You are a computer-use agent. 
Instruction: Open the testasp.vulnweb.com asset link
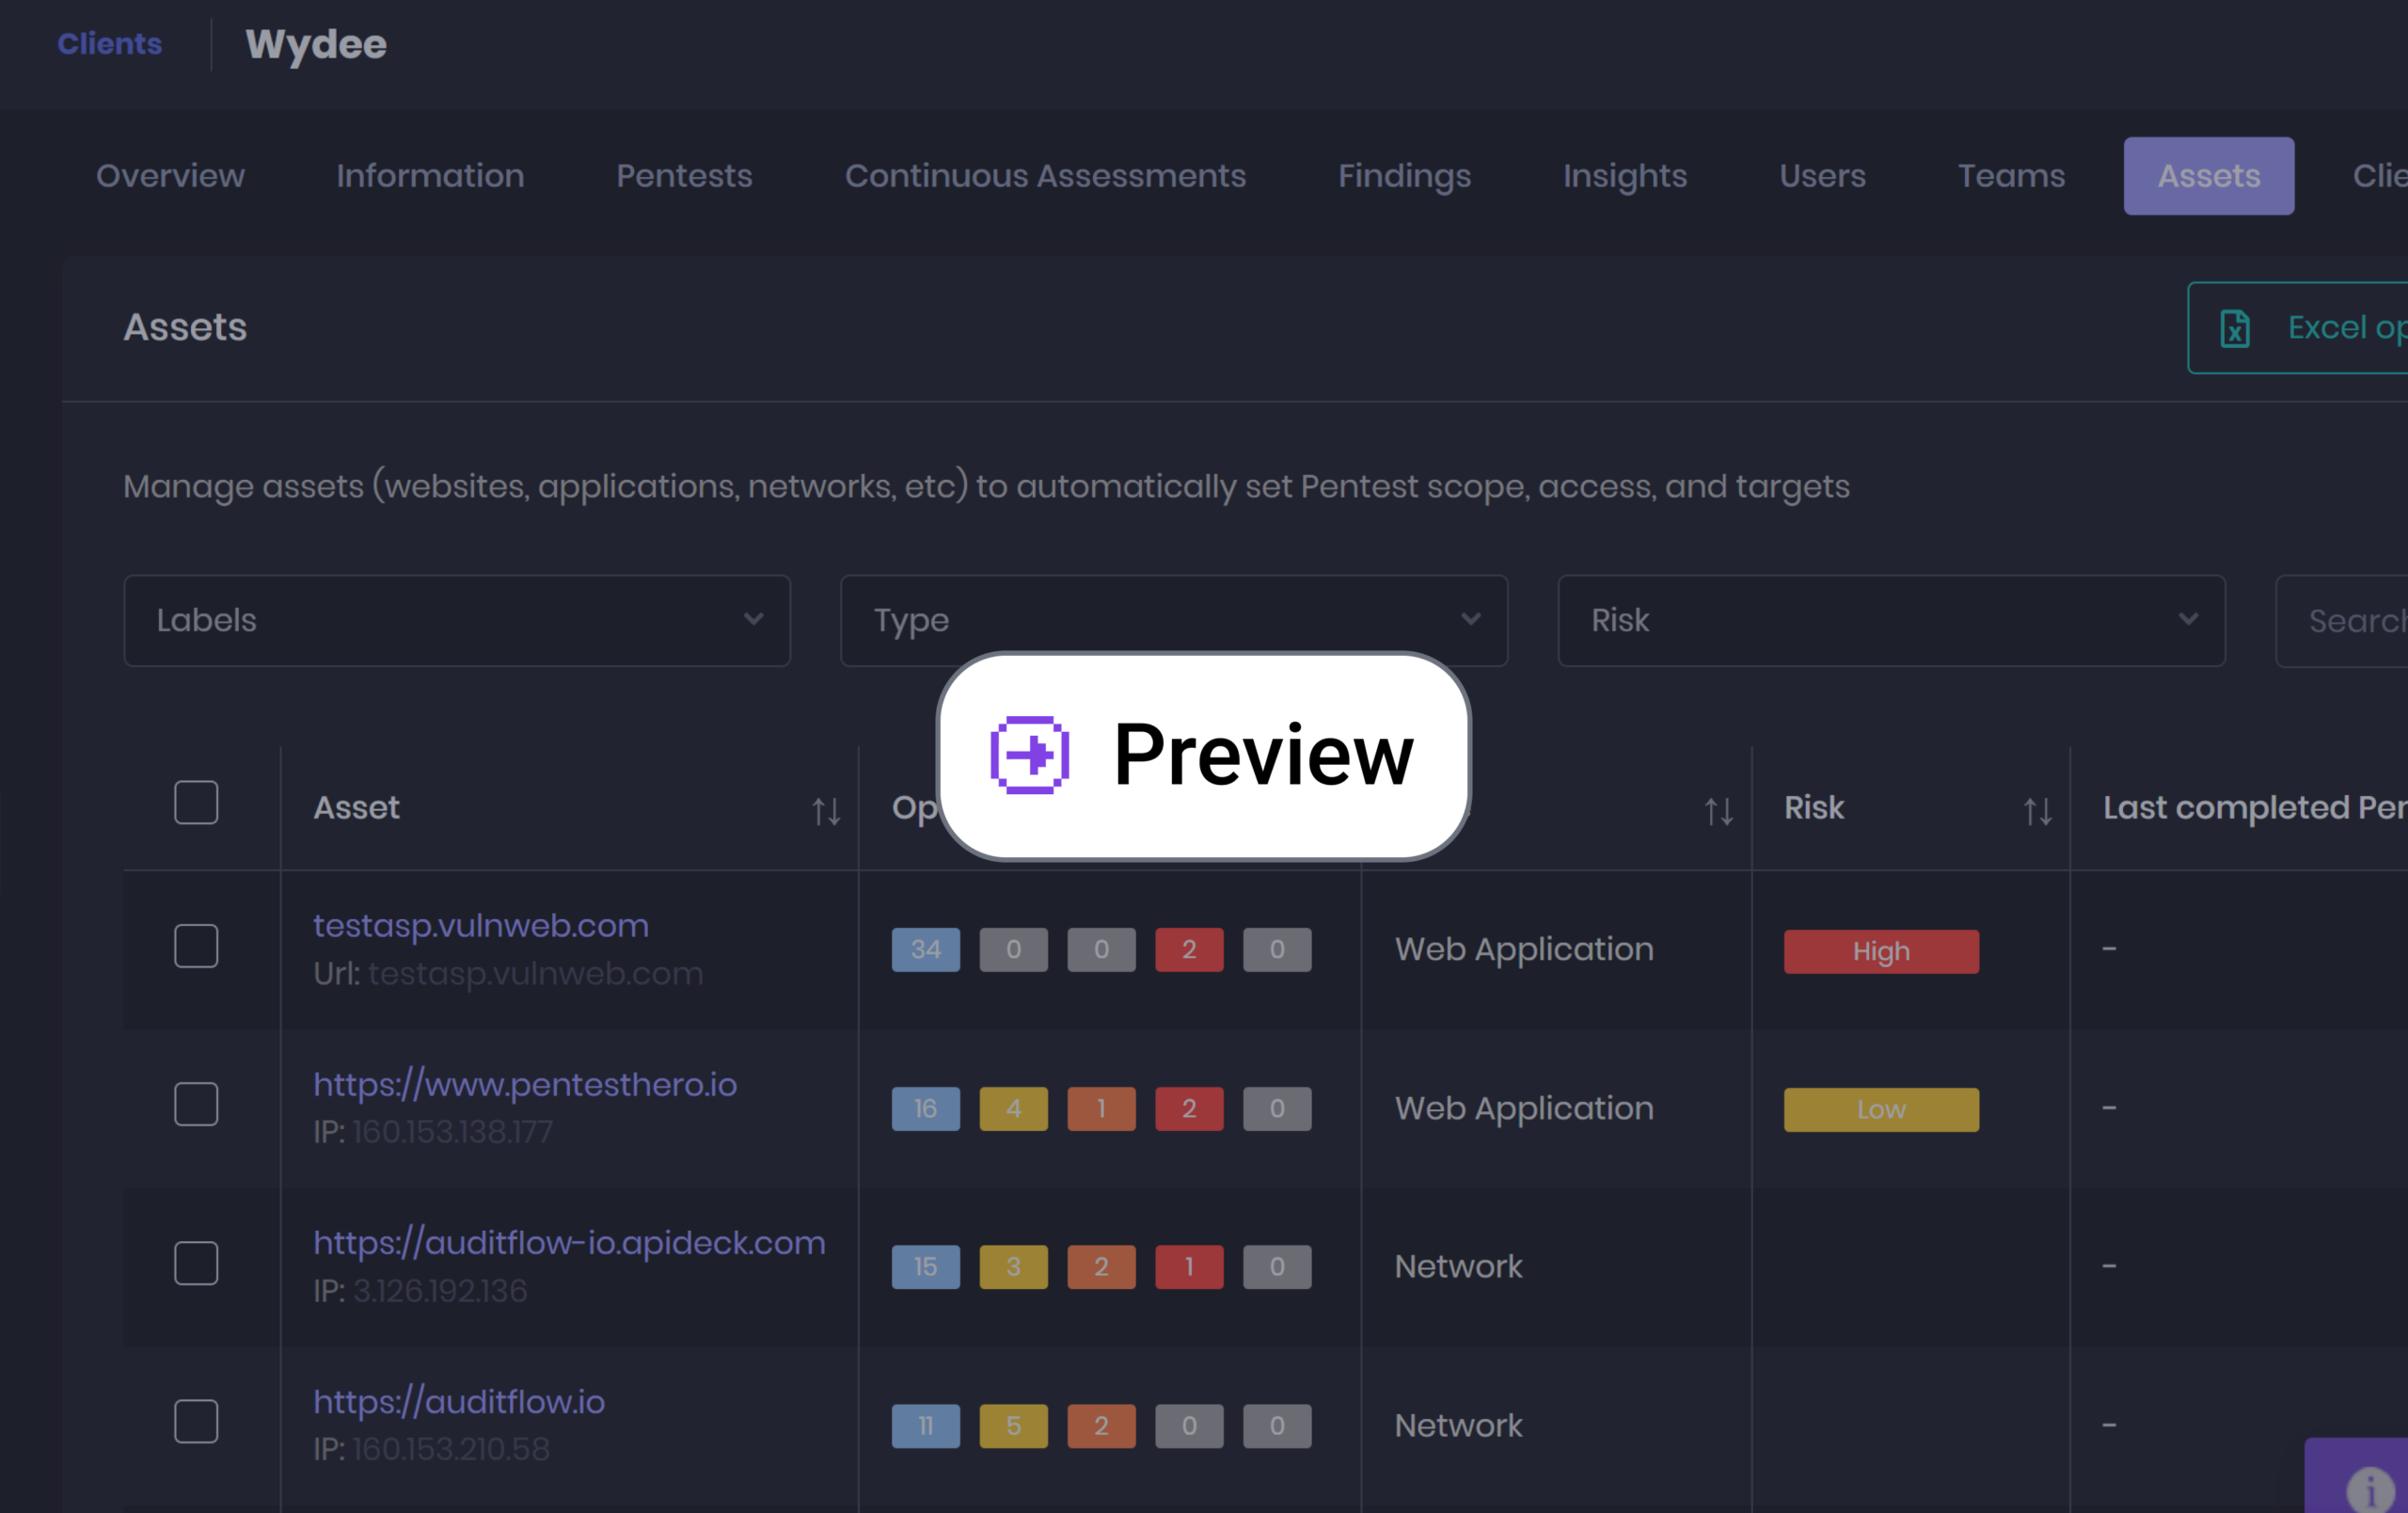(481, 926)
